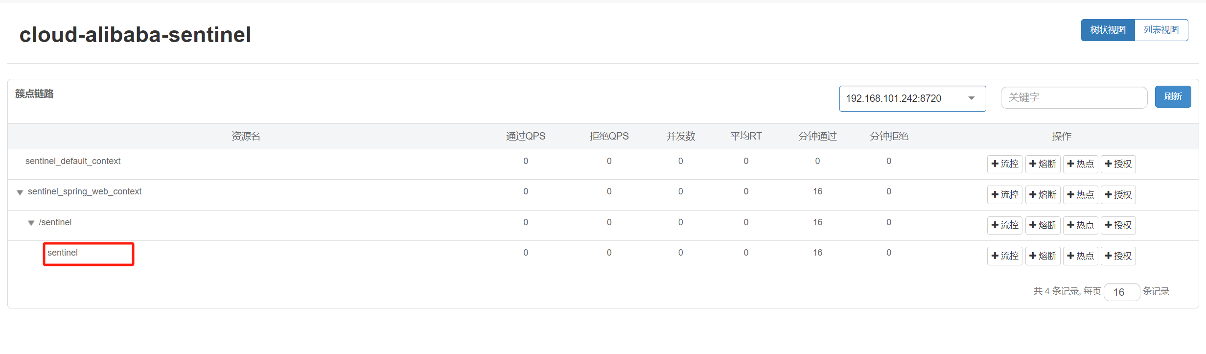Select the 树状视图 view

[x=1108, y=30]
